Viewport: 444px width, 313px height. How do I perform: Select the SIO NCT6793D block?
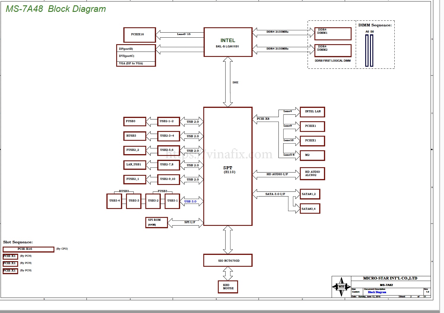pyautogui.click(x=228, y=260)
